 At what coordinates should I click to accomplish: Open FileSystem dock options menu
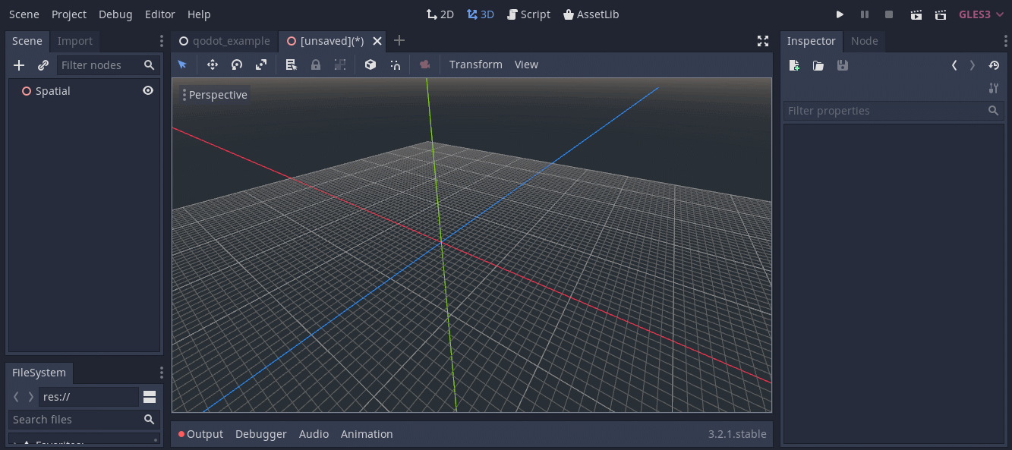(x=161, y=373)
